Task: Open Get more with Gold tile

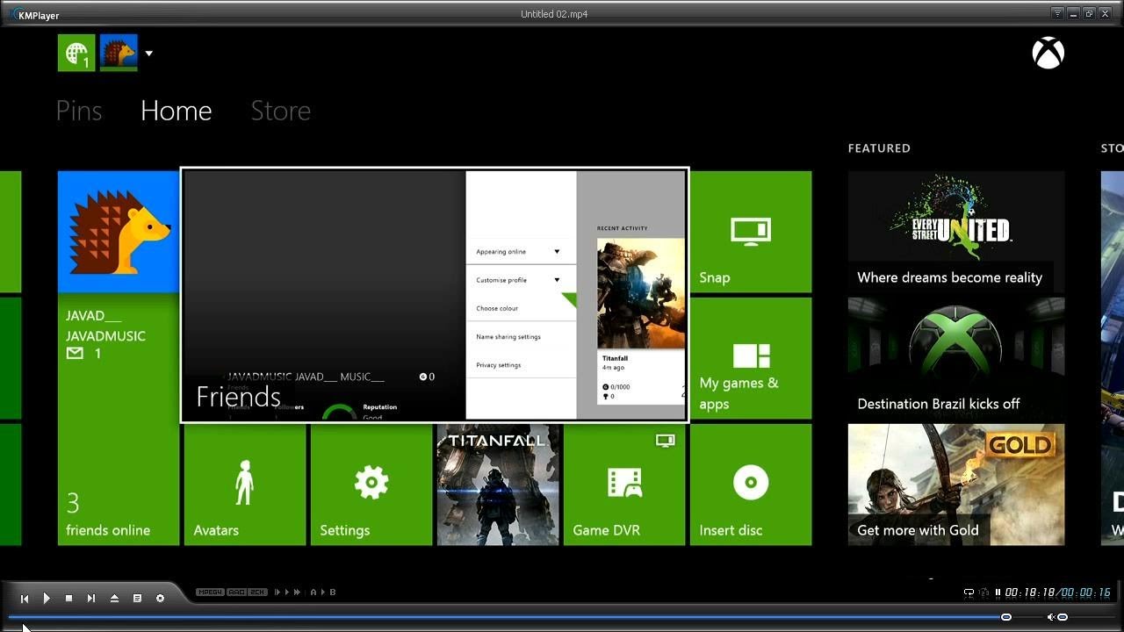Action: [x=956, y=485]
